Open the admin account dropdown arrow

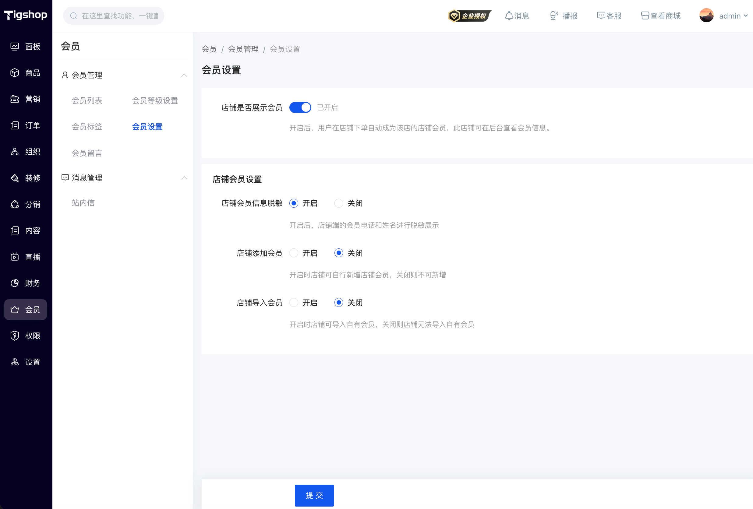click(x=746, y=16)
